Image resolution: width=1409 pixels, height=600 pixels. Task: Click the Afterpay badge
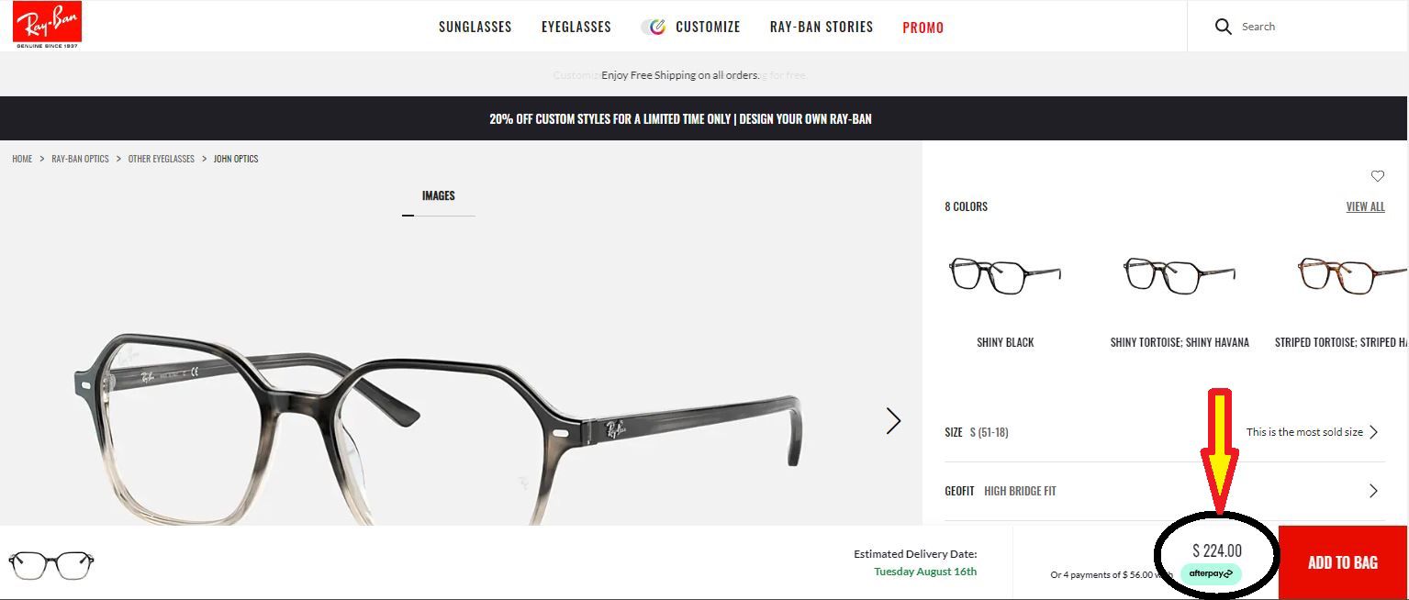tap(1211, 573)
